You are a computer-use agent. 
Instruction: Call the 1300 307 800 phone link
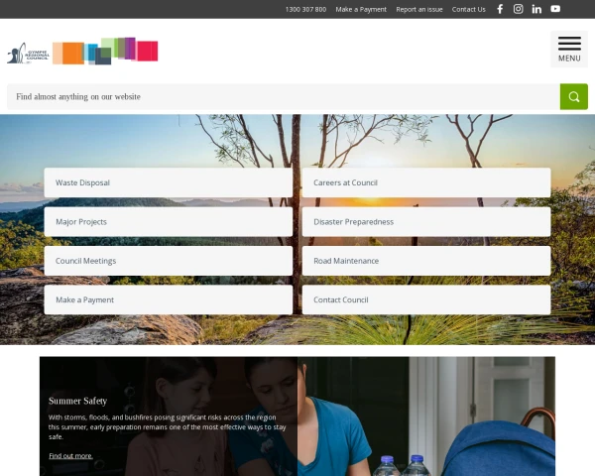[x=305, y=10]
